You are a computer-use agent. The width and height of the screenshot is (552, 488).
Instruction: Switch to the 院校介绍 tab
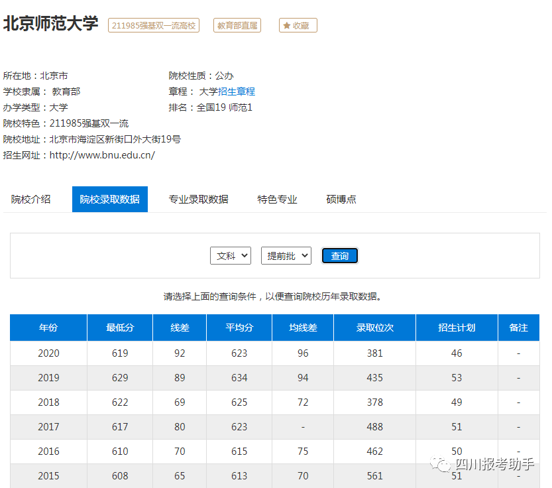pos(30,200)
